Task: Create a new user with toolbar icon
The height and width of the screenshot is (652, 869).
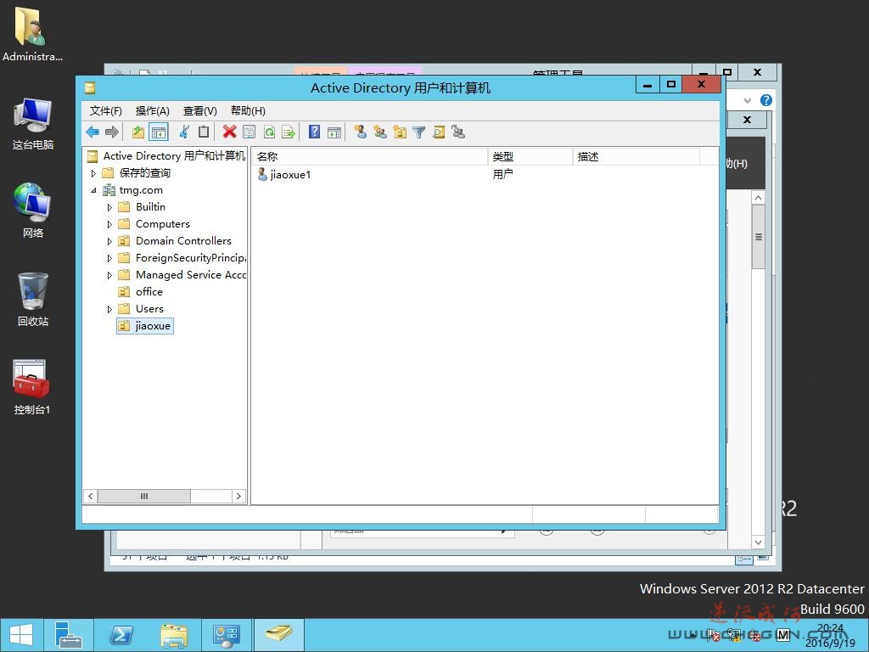Action: coord(360,132)
